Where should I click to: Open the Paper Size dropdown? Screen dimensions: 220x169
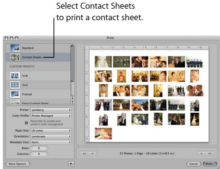coord(51,130)
